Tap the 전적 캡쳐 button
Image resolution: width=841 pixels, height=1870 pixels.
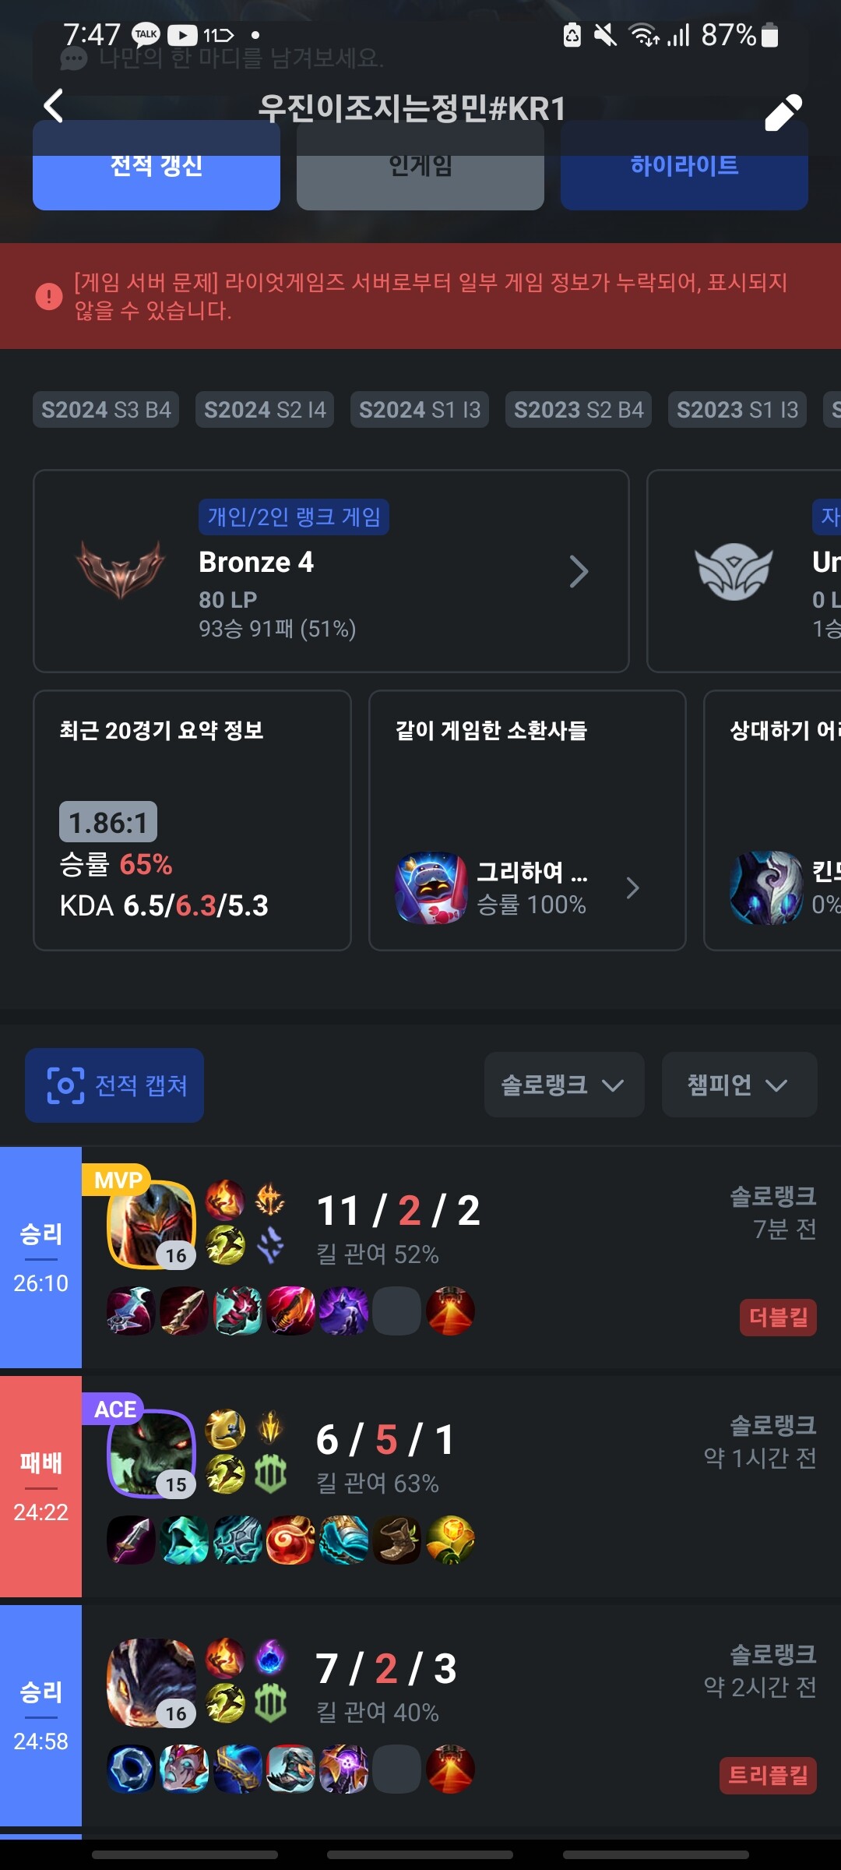(114, 1085)
